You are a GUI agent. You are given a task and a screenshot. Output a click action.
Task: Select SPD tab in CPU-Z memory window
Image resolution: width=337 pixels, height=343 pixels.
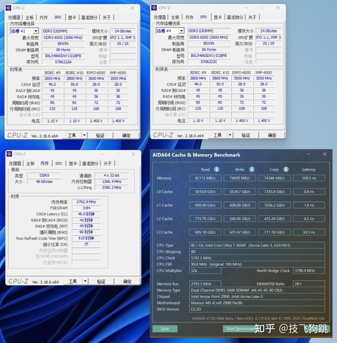pyautogui.click(x=58, y=163)
